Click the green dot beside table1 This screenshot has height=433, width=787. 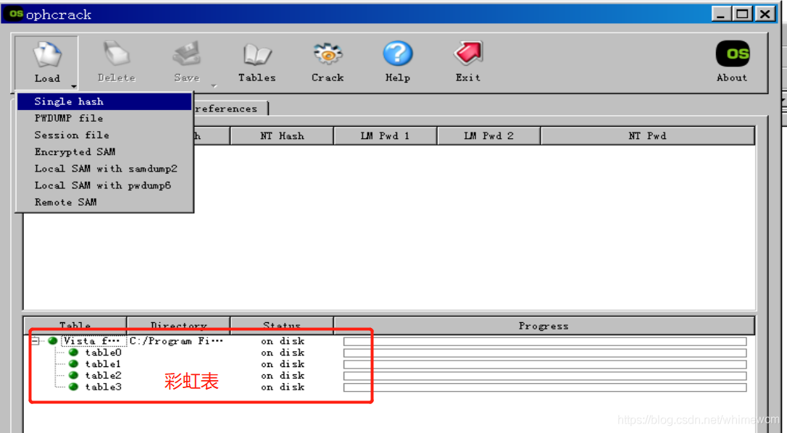point(74,363)
